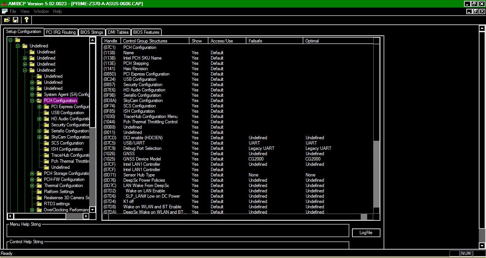Click the LogFile button

coord(366,233)
